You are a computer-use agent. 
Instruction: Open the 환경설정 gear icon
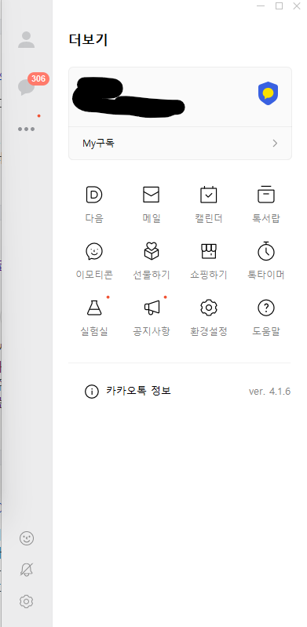(x=209, y=308)
